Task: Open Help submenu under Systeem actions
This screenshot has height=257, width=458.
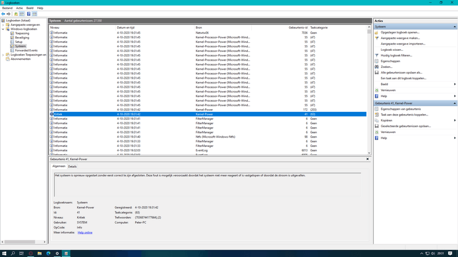Action: [x=455, y=96]
